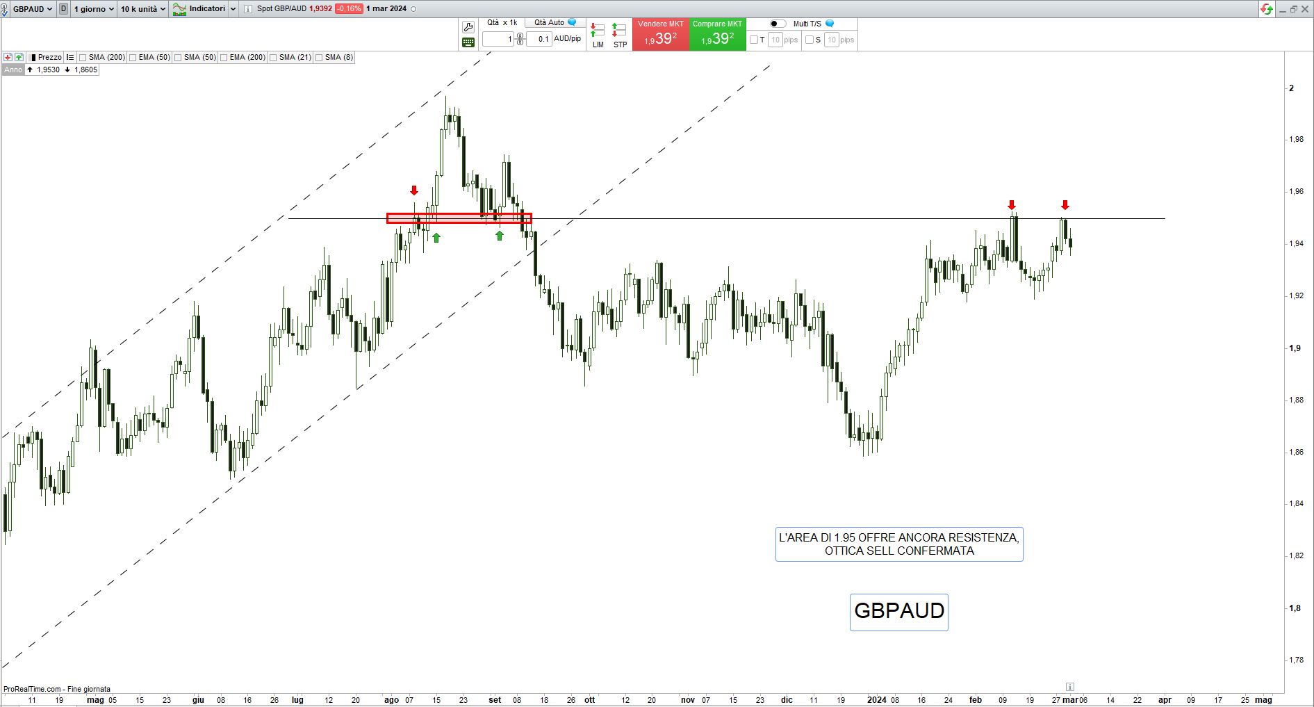Click the ProRealTime.com - Fine giornata label
Screen dimensions: 1314x707
pyautogui.click(x=57, y=690)
